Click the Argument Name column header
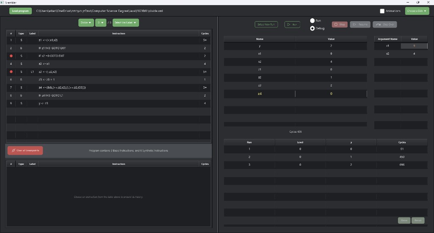 pos(387,39)
